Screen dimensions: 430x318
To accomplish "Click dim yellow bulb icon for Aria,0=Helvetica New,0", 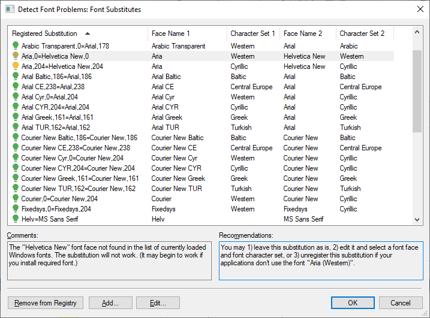I will coord(16,56).
